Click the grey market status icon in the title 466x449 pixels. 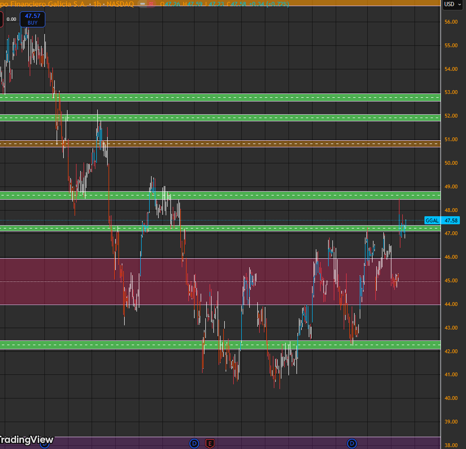click(143, 4)
